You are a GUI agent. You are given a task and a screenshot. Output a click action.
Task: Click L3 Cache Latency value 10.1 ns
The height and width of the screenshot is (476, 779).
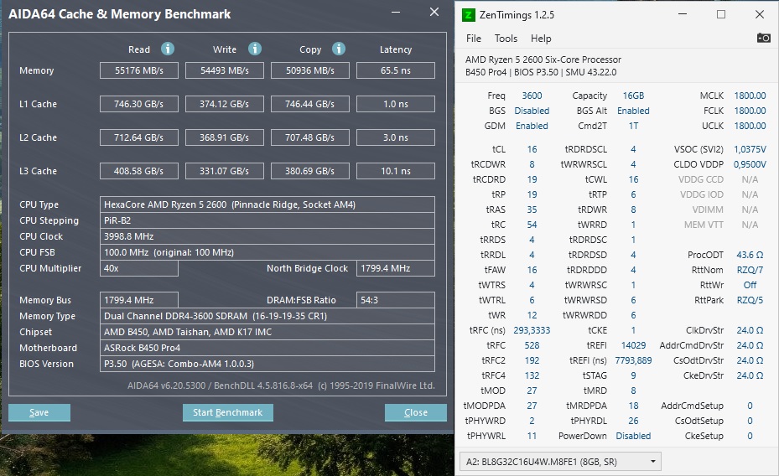coord(396,171)
